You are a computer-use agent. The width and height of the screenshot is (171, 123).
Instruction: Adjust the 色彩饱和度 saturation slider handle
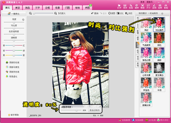(x=14, y=34)
